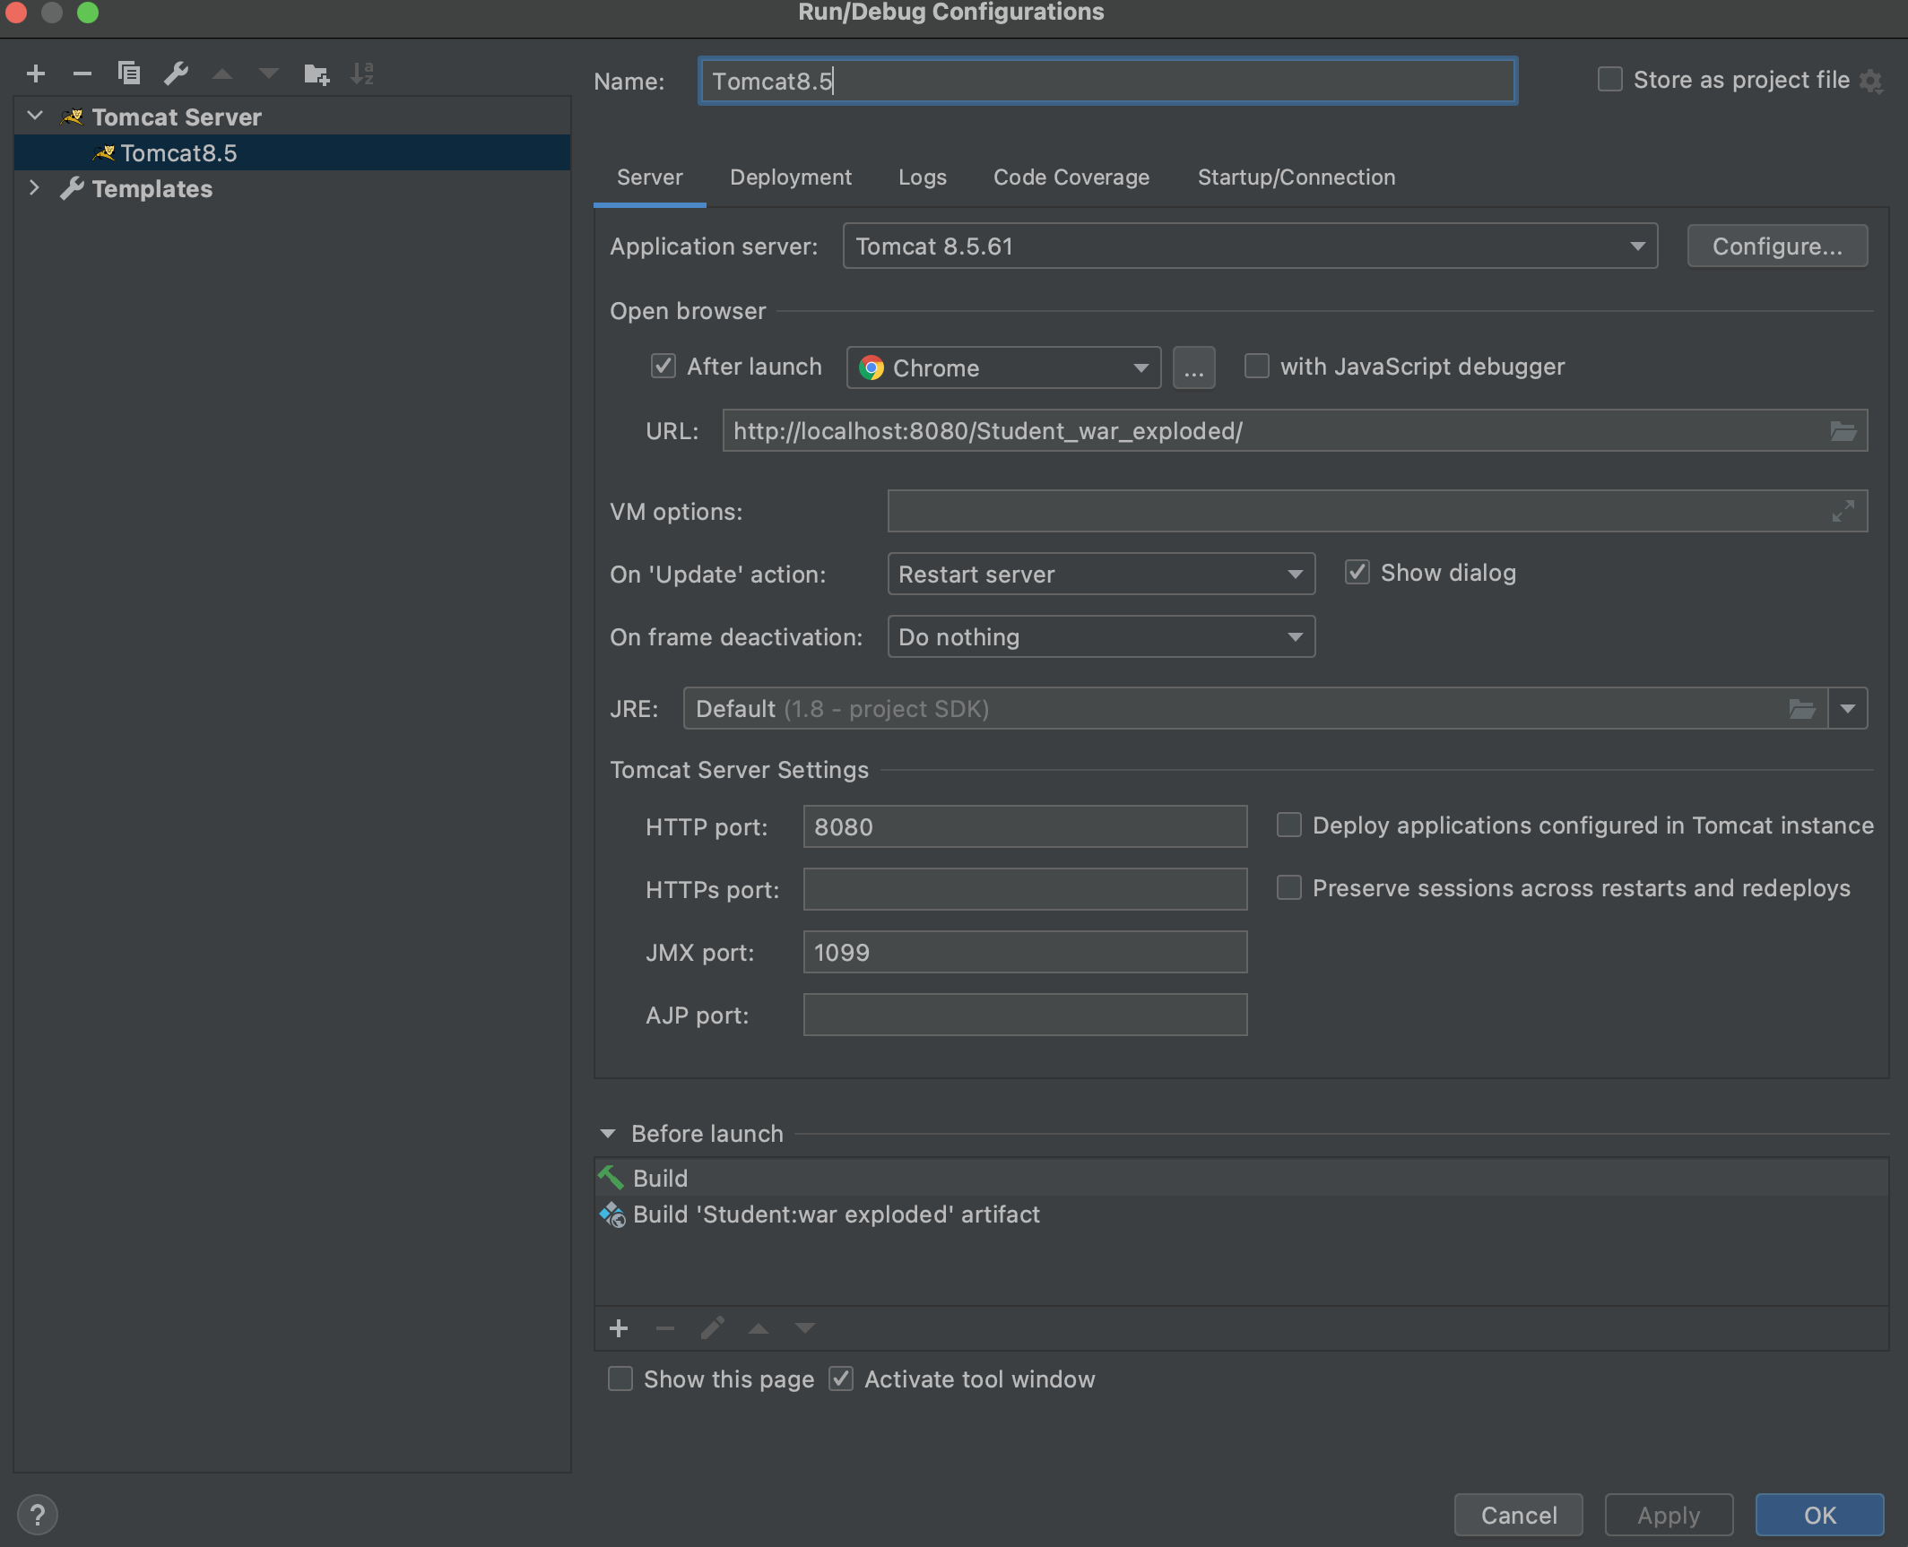This screenshot has height=1547, width=1908.
Task: Open the On 'Update' action dropdown
Action: tap(1100, 575)
